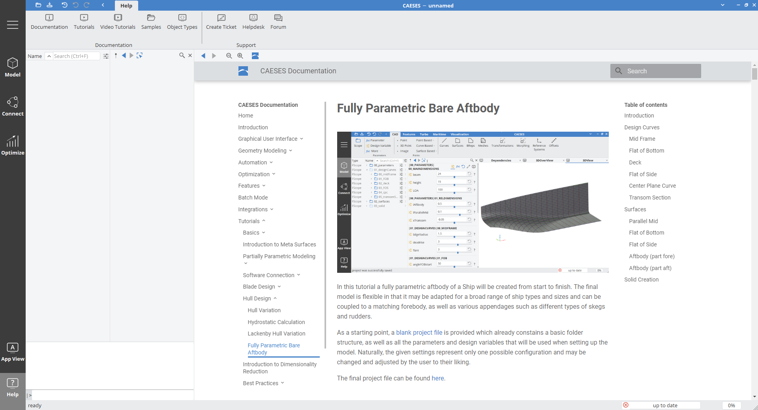Image resolution: width=758 pixels, height=410 pixels.
Task: Zoom out the documentation view
Action: click(229, 56)
